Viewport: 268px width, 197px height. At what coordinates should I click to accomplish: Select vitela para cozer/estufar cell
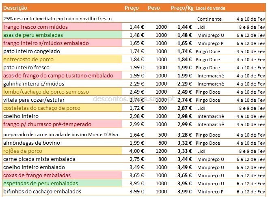click(x=62, y=100)
